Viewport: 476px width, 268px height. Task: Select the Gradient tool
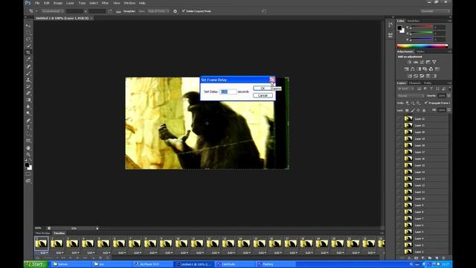(x=28, y=100)
